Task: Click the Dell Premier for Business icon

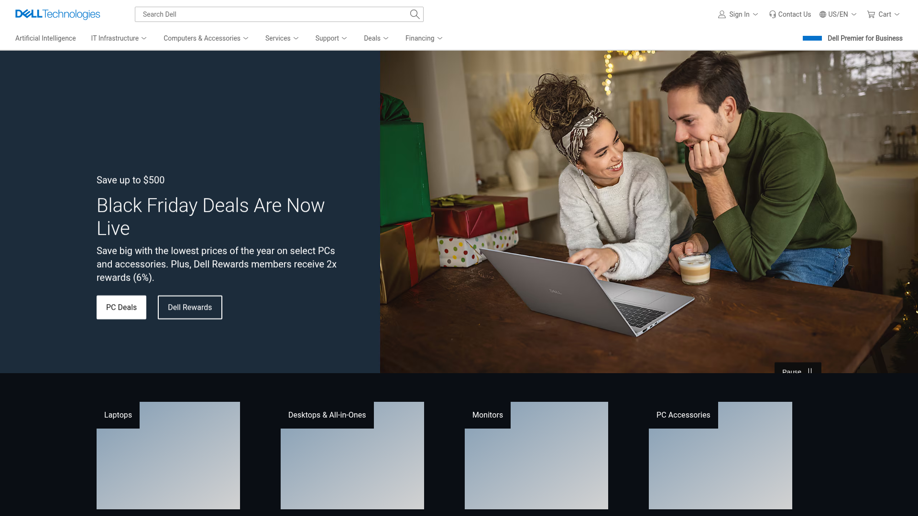Action: coord(812,38)
